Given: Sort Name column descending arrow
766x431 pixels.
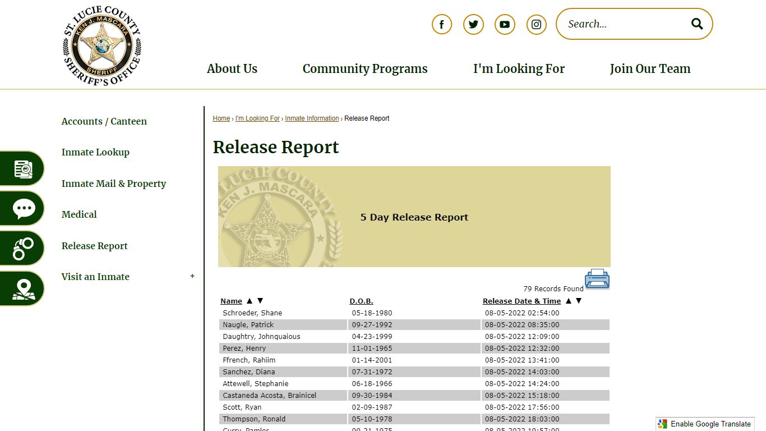Looking at the screenshot, I should pos(260,301).
